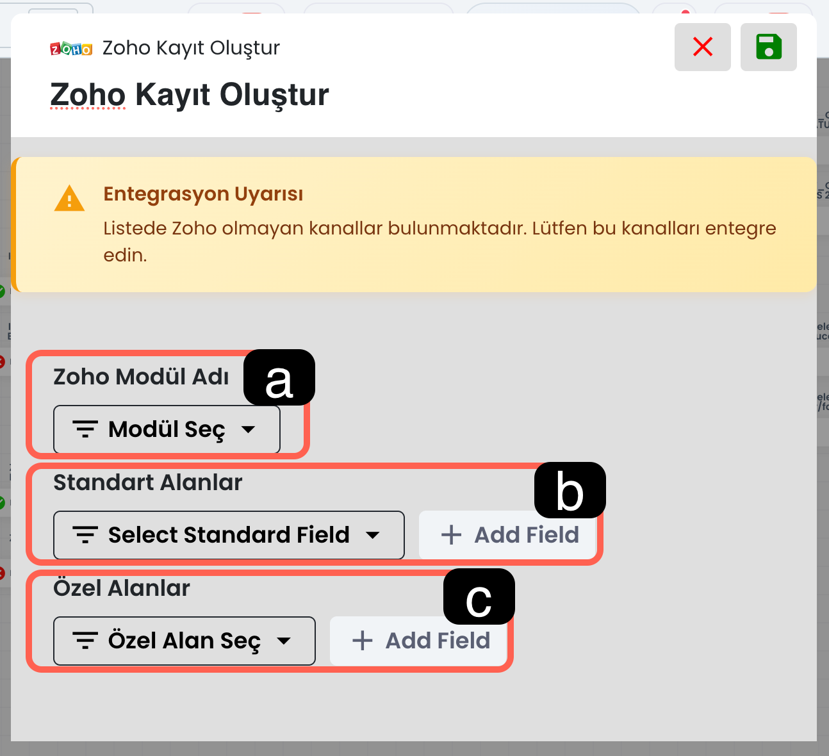Click the black "b" annotation badge

(570, 491)
